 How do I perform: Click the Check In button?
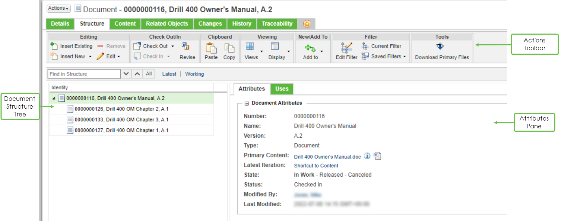tap(149, 57)
